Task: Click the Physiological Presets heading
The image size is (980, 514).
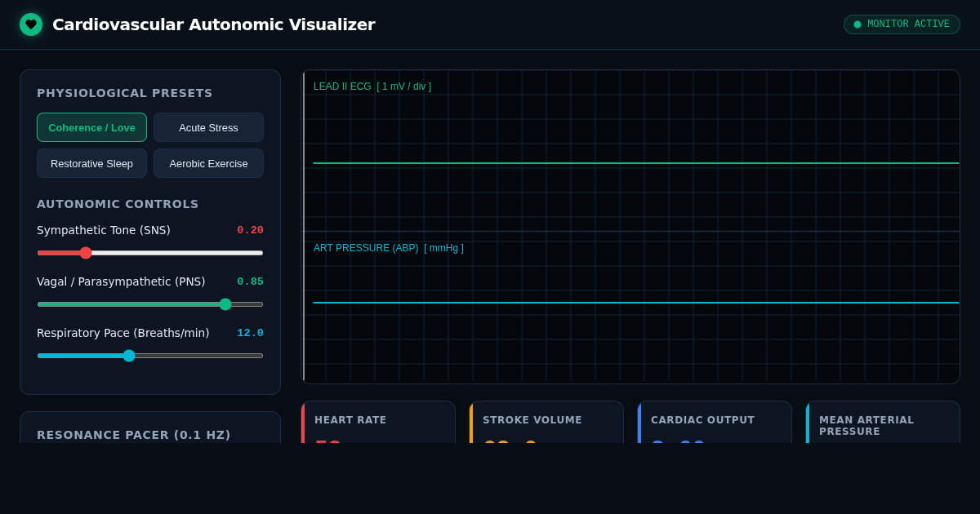Action: (125, 93)
